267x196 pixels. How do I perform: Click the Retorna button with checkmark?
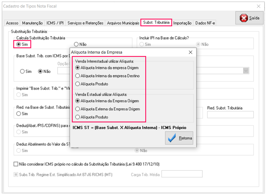tap(179, 138)
